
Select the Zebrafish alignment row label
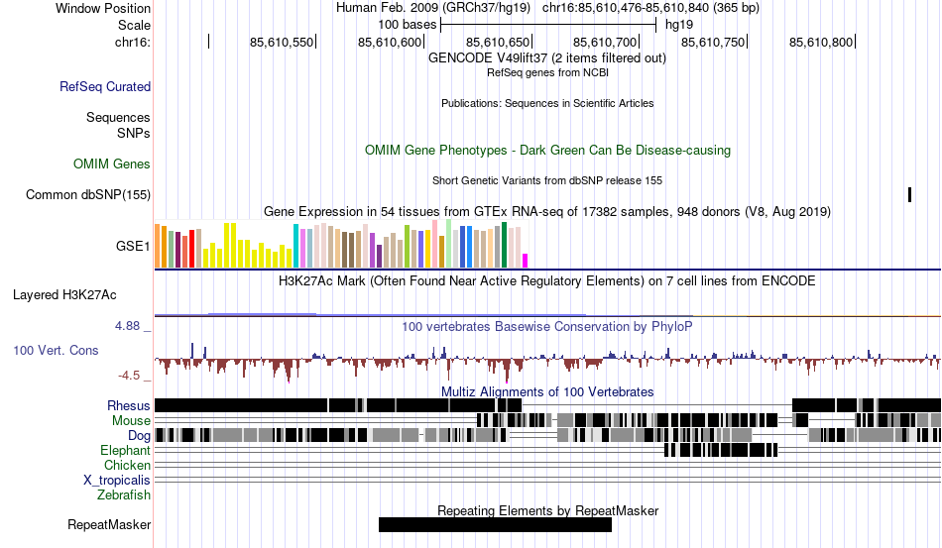124,495
